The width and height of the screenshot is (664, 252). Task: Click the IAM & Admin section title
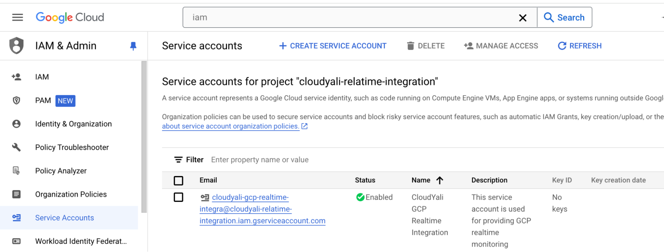click(x=66, y=46)
